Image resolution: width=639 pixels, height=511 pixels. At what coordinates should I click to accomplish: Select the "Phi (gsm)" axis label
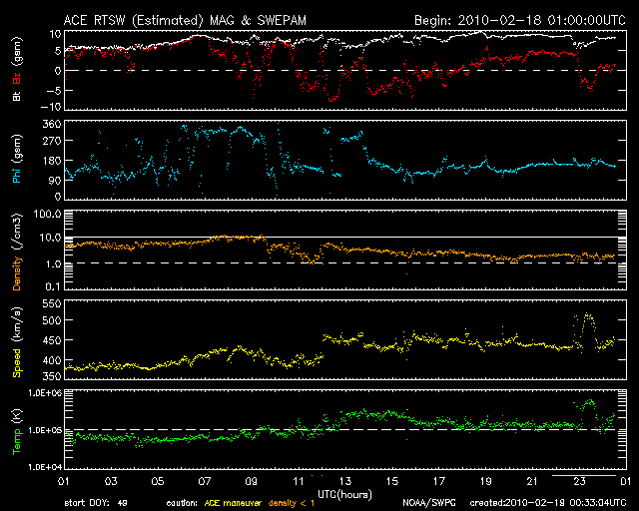click(17, 159)
